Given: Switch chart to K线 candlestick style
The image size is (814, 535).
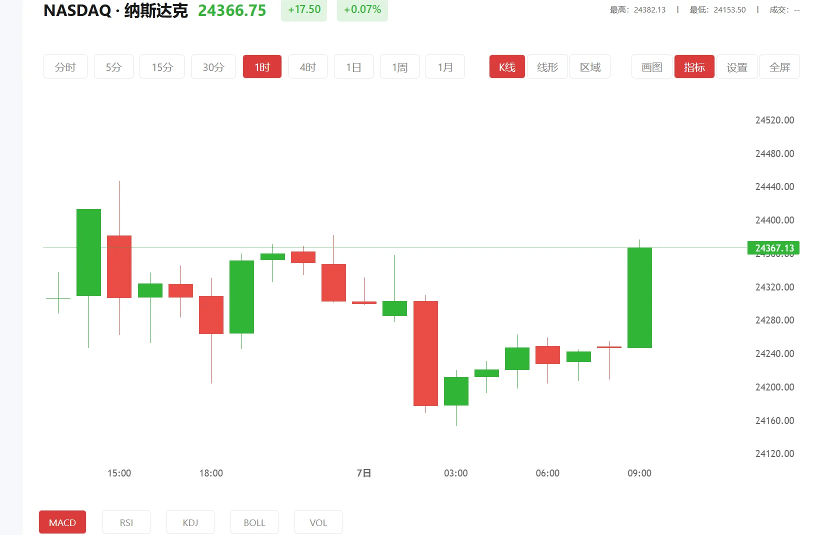Looking at the screenshot, I should [x=506, y=66].
